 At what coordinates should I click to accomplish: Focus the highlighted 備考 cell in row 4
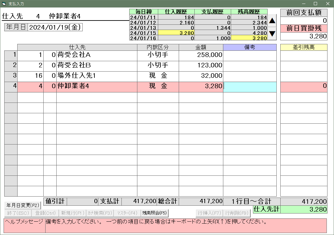(250, 87)
